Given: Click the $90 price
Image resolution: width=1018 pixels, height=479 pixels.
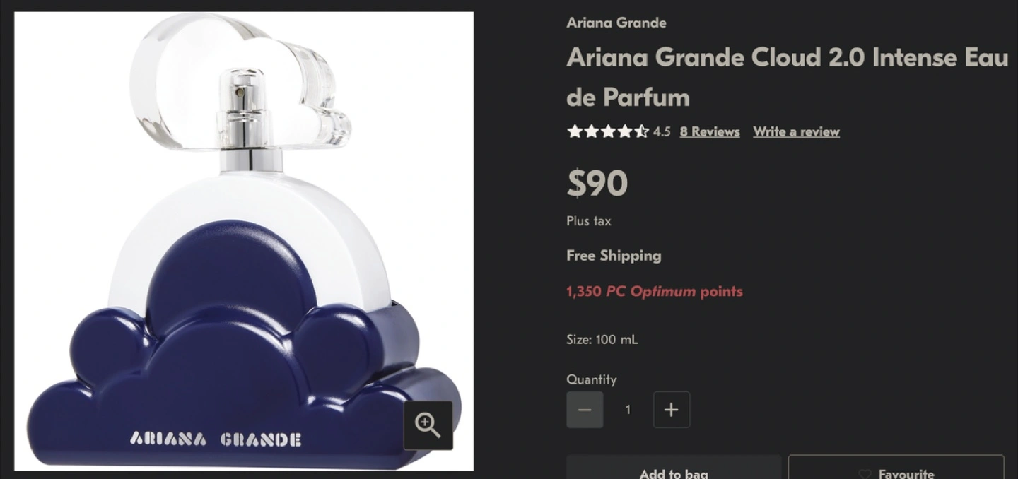Looking at the screenshot, I should pyautogui.click(x=597, y=184).
